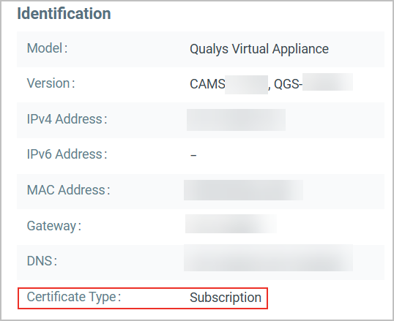The image size is (394, 321).
Task: Click the Subscription certificate type value
Action: pyautogui.click(x=226, y=298)
